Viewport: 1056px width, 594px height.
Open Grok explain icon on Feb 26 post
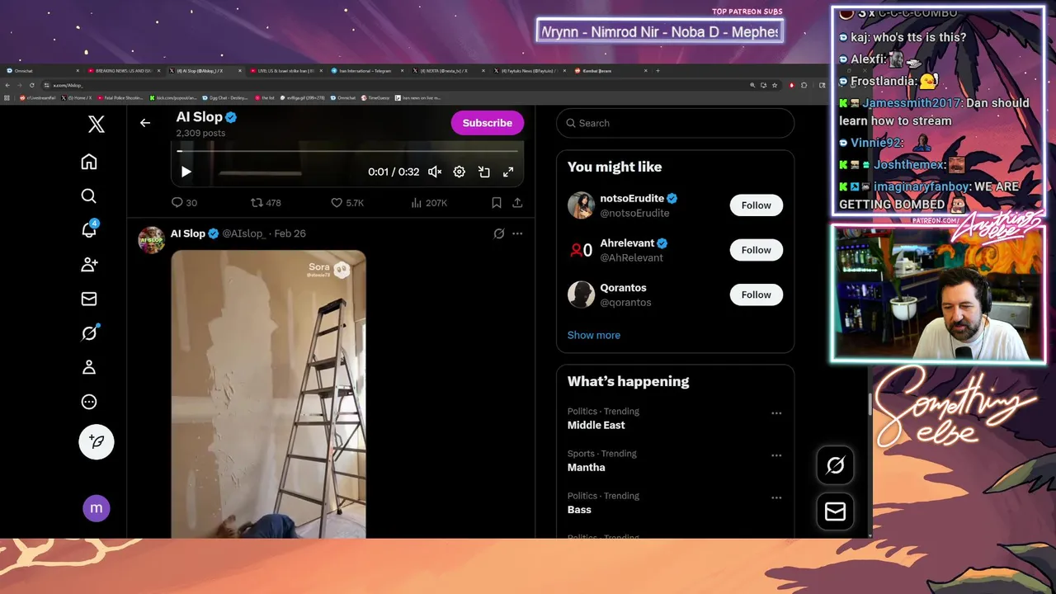(x=499, y=233)
